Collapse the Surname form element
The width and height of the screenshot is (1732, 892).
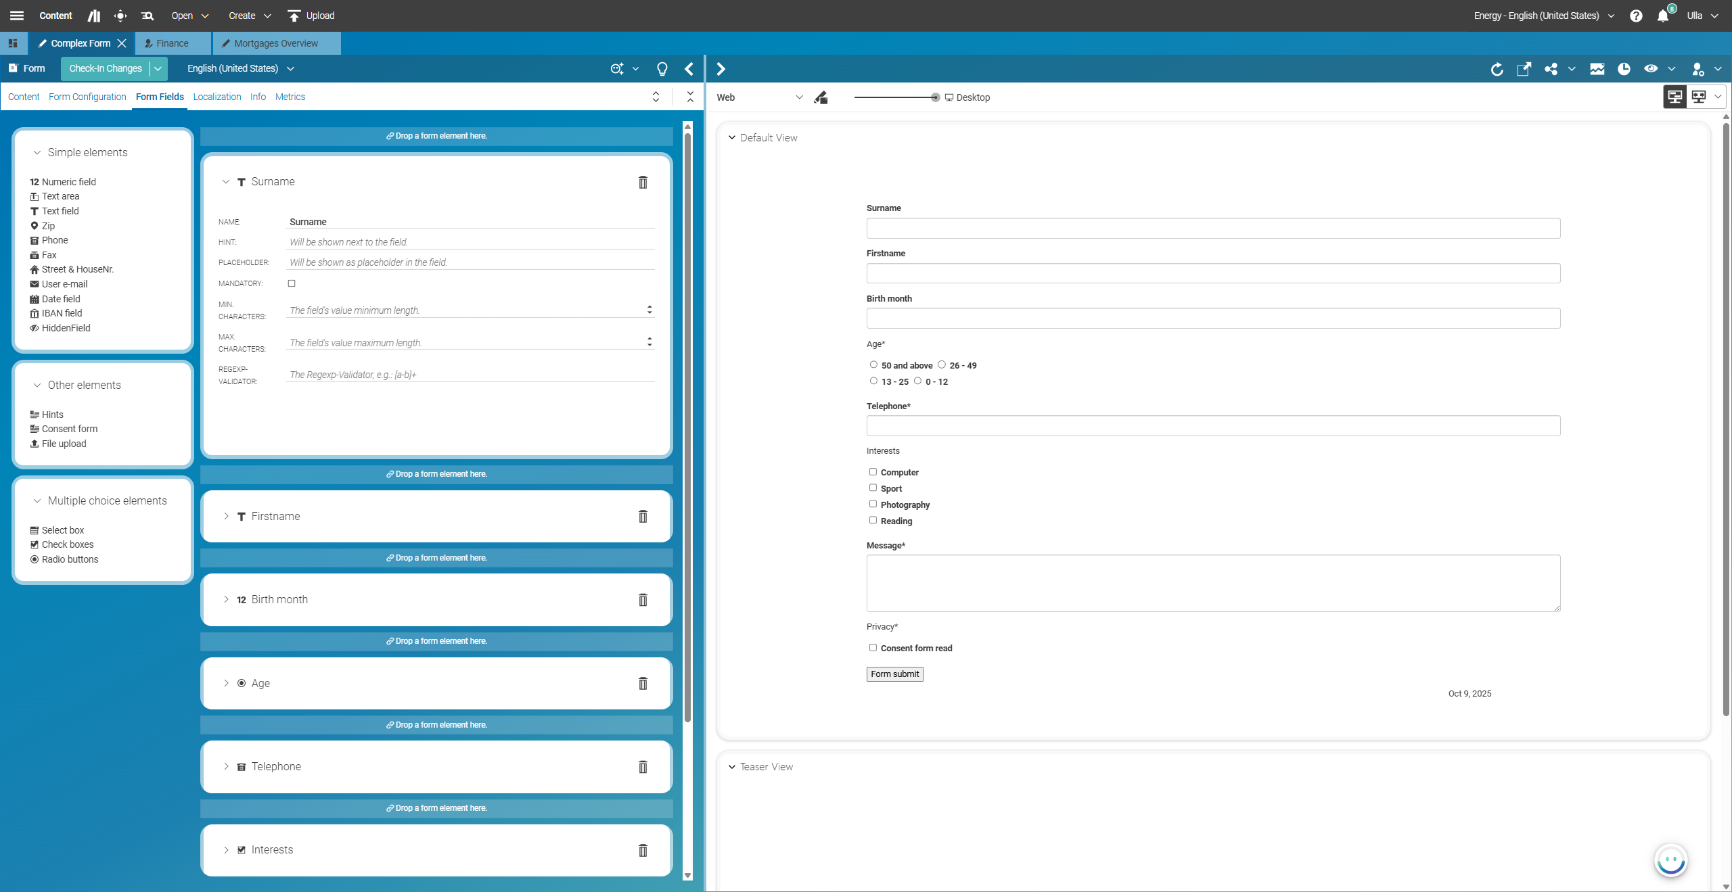tap(225, 181)
